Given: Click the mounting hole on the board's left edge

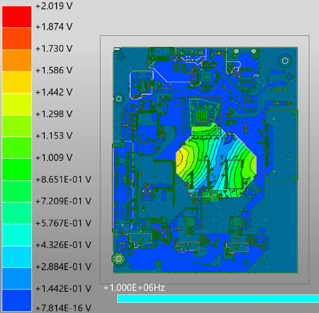Looking at the screenshot, I should coord(119,99).
